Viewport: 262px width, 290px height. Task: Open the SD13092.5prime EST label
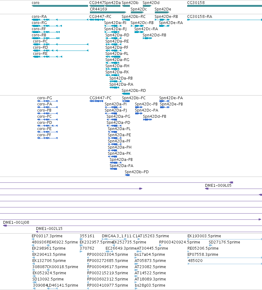(48, 279)
